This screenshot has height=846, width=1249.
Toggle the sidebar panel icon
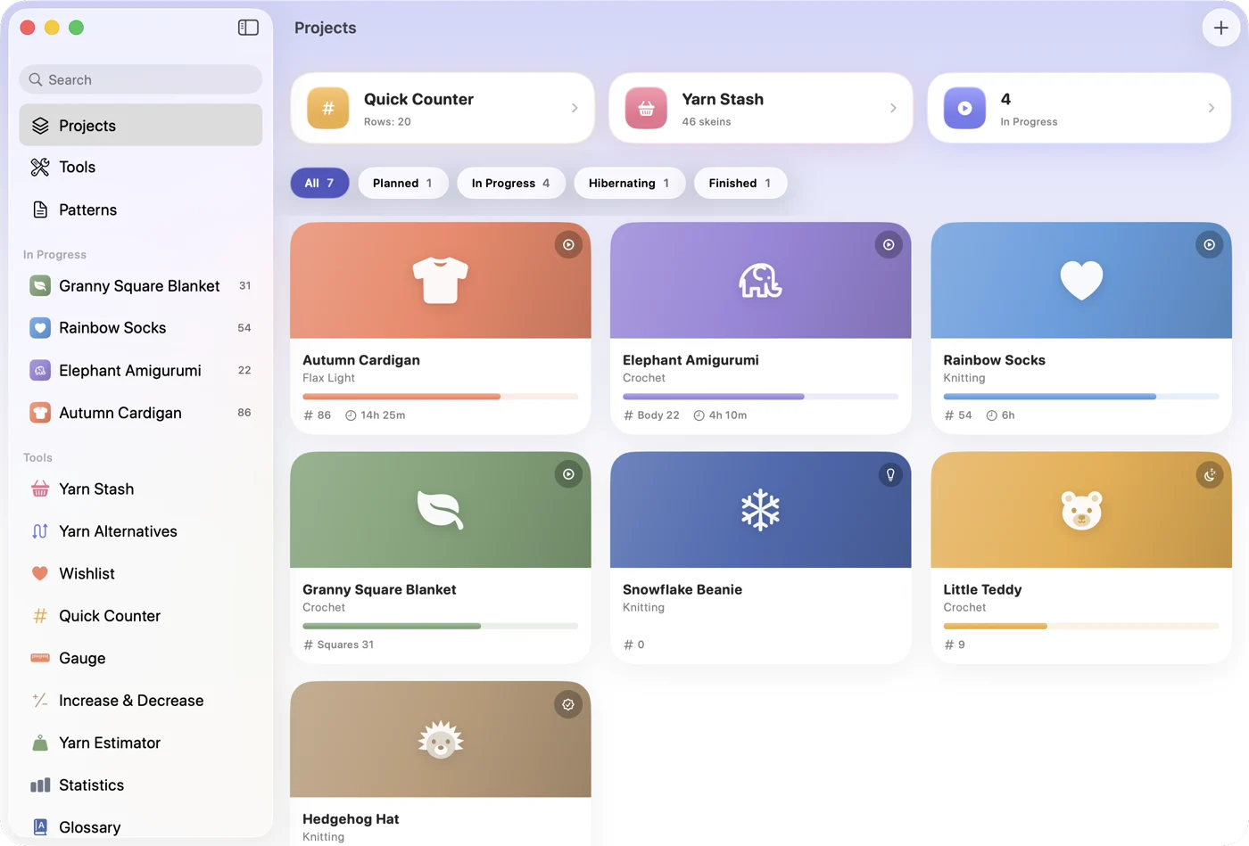248,28
